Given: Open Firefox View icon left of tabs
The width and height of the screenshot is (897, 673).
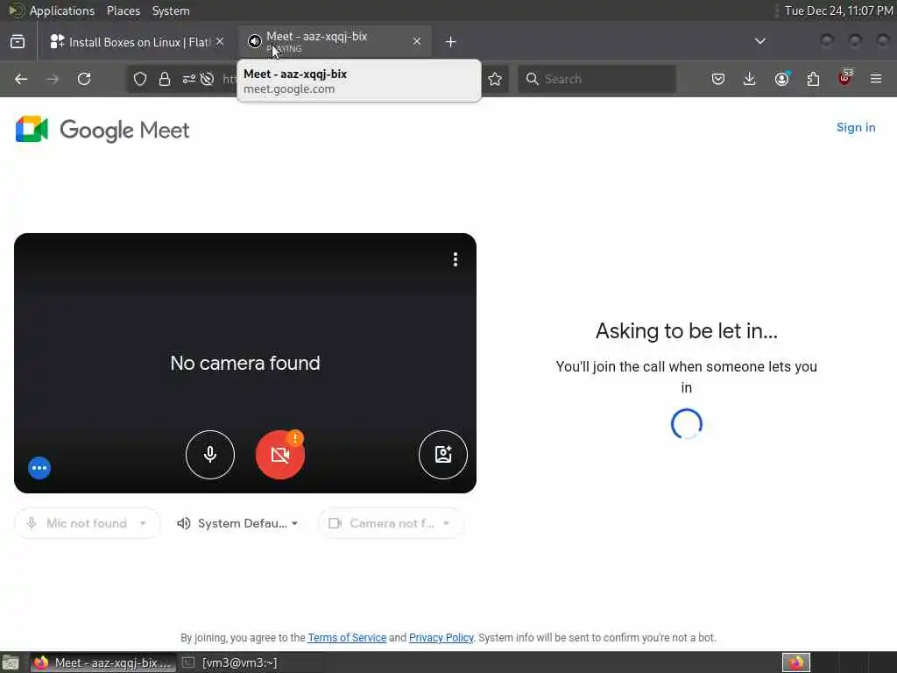Looking at the screenshot, I should pyautogui.click(x=18, y=42).
